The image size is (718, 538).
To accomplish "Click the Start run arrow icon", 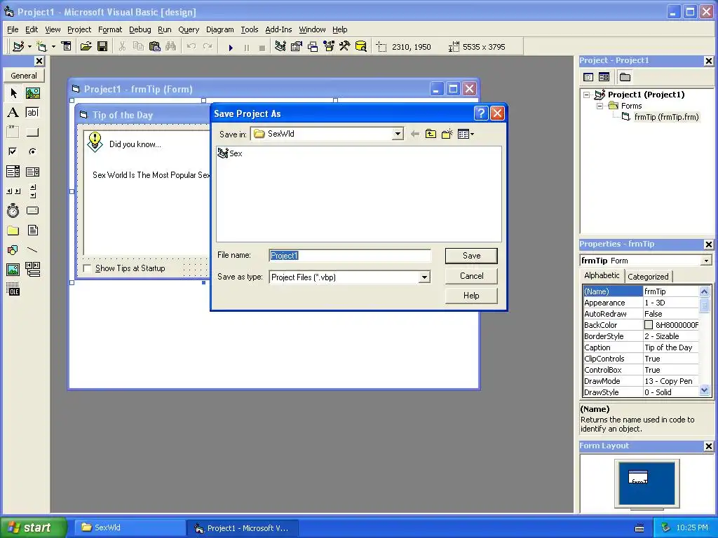I will coord(231,47).
